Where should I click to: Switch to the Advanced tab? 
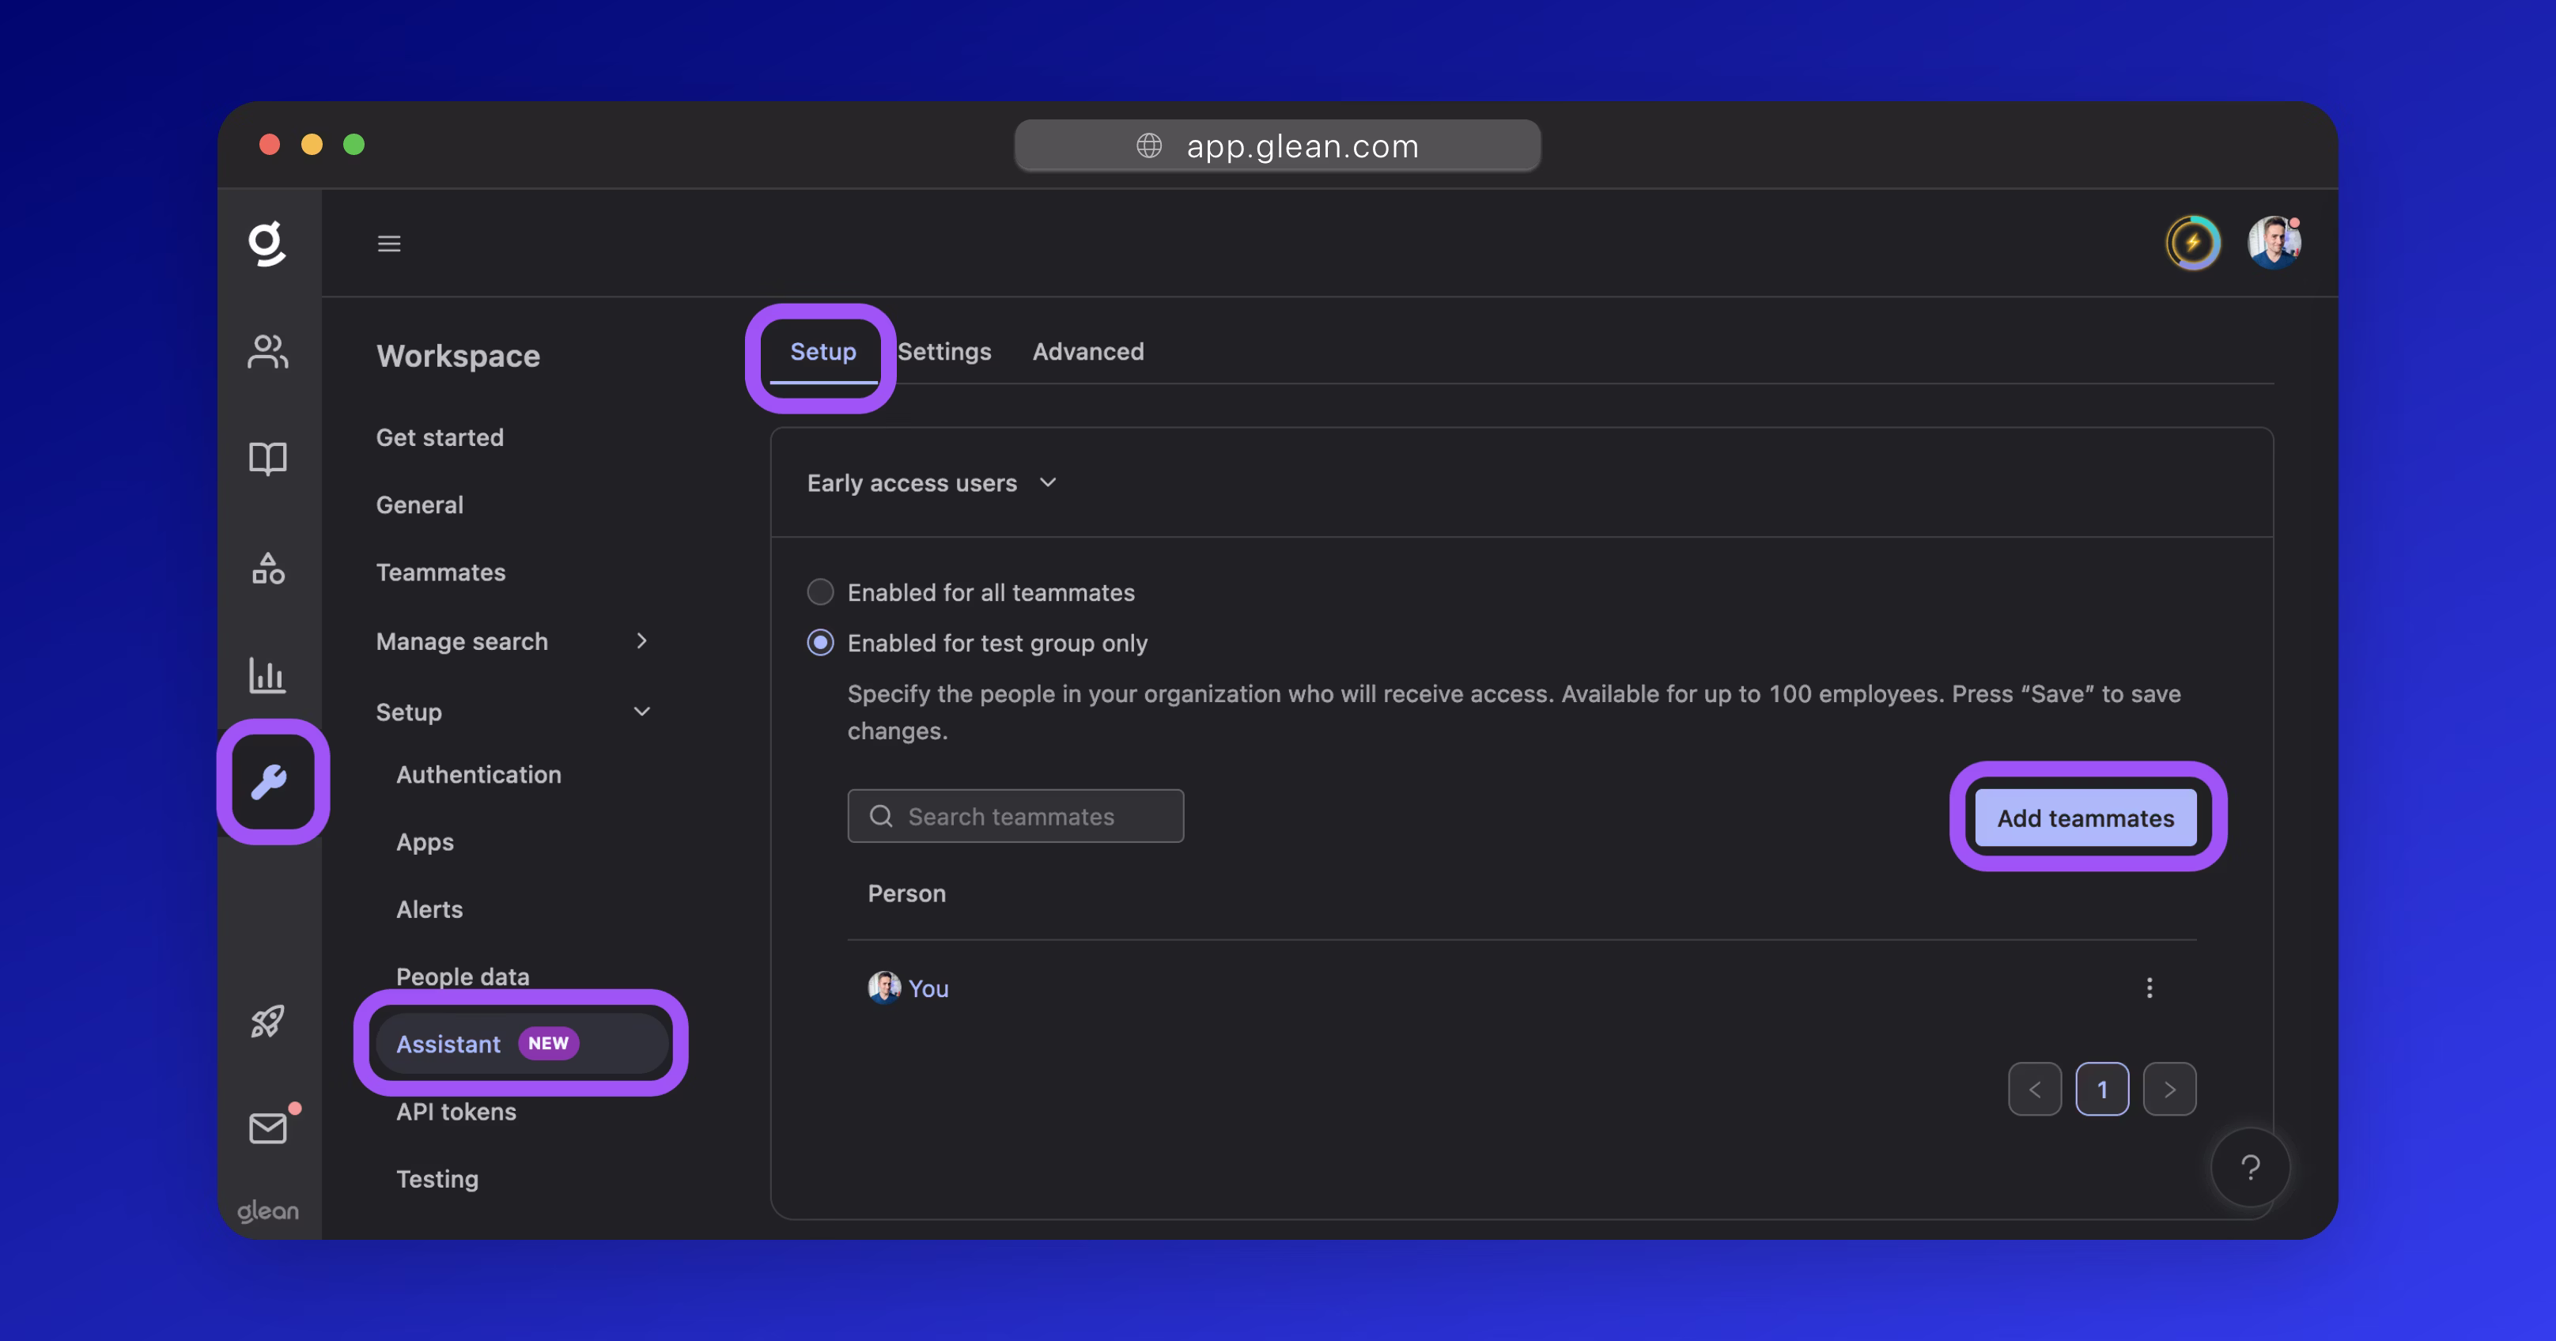1087,351
